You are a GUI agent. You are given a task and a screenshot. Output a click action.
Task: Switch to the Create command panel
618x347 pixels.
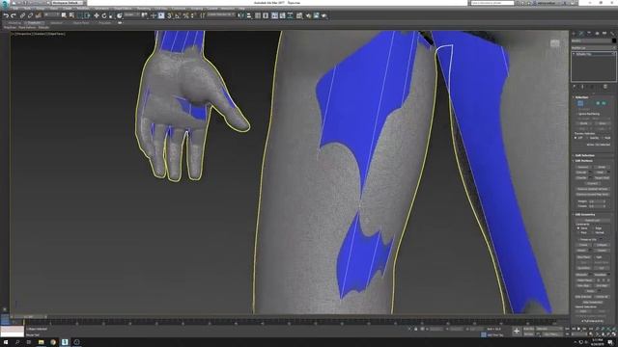click(574, 34)
